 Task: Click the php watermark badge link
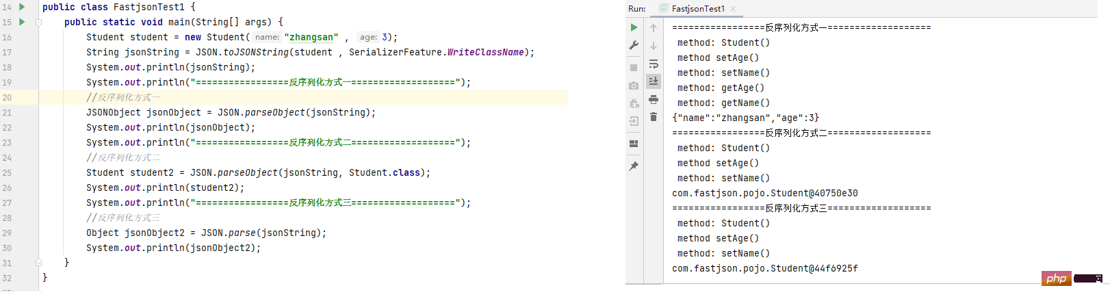coord(1057,278)
